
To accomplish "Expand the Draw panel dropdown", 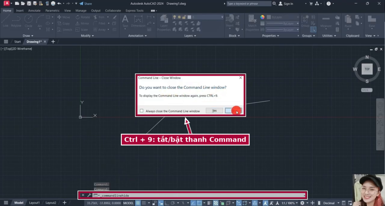I will (x=28, y=36).
